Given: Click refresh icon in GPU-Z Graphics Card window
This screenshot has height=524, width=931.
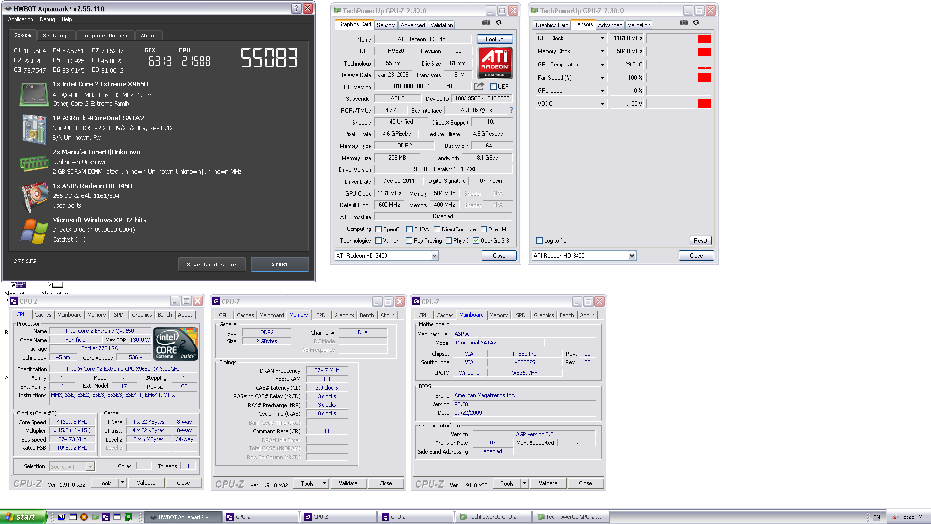Looking at the screenshot, I should pyautogui.click(x=498, y=22).
